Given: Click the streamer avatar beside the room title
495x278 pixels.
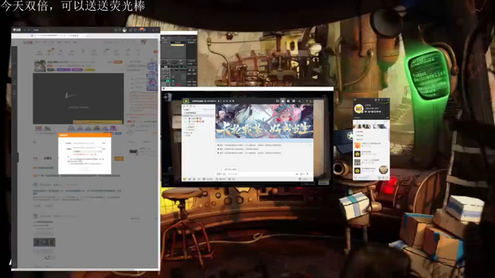Looking at the screenshot, I should tap(40, 66).
